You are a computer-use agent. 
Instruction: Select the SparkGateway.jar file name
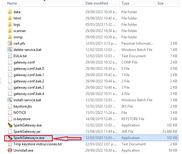27,132
